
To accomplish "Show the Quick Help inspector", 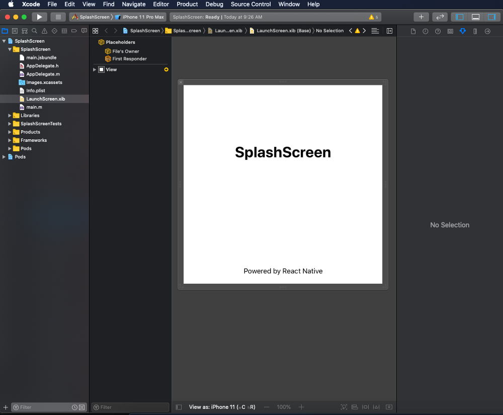I will coord(438,31).
